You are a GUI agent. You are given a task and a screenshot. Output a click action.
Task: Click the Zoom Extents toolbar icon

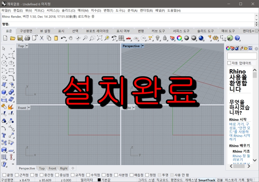[100, 38]
